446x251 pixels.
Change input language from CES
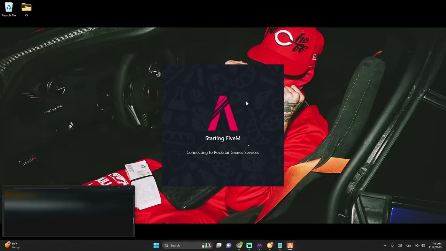[409, 245]
